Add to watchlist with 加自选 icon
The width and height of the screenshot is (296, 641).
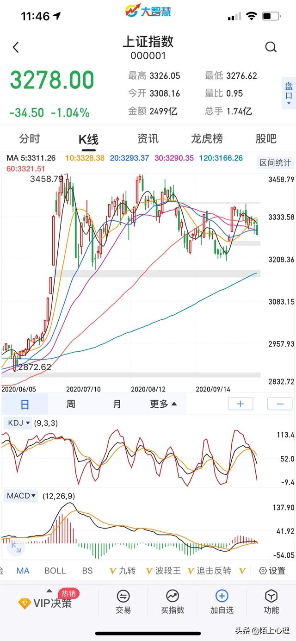point(222,602)
